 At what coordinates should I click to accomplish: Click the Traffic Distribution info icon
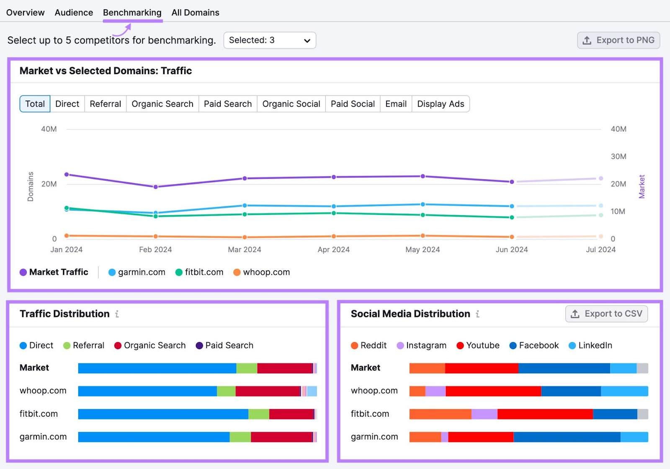pos(117,314)
